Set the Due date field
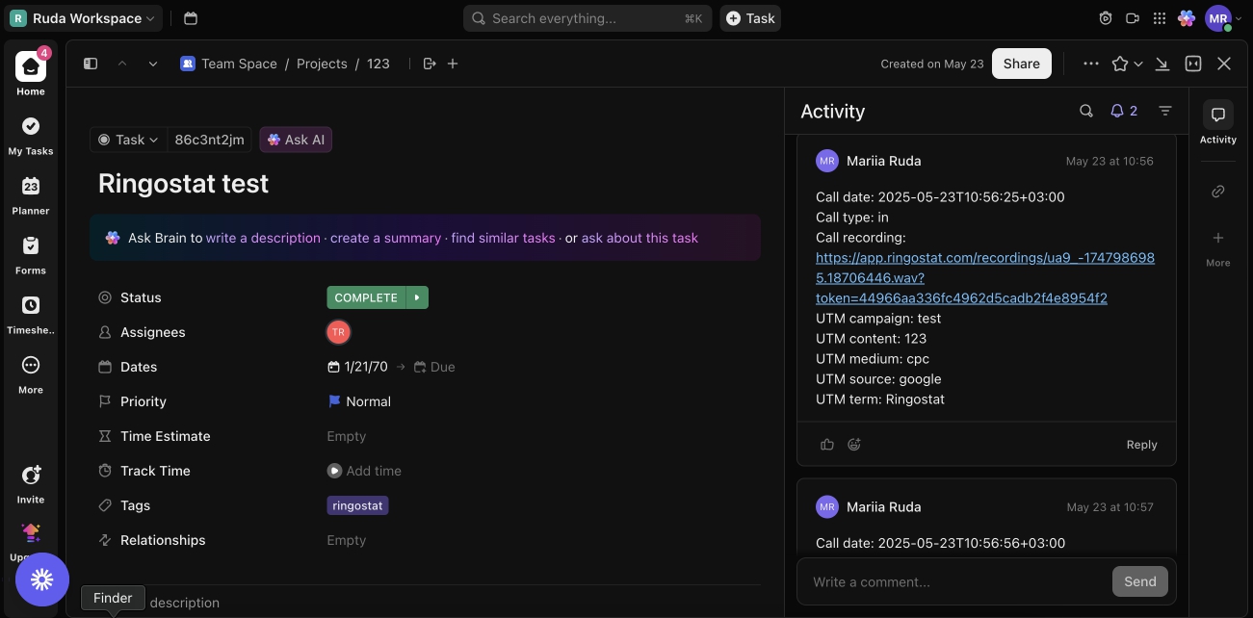1253x618 pixels. click(x=434, y=367)
